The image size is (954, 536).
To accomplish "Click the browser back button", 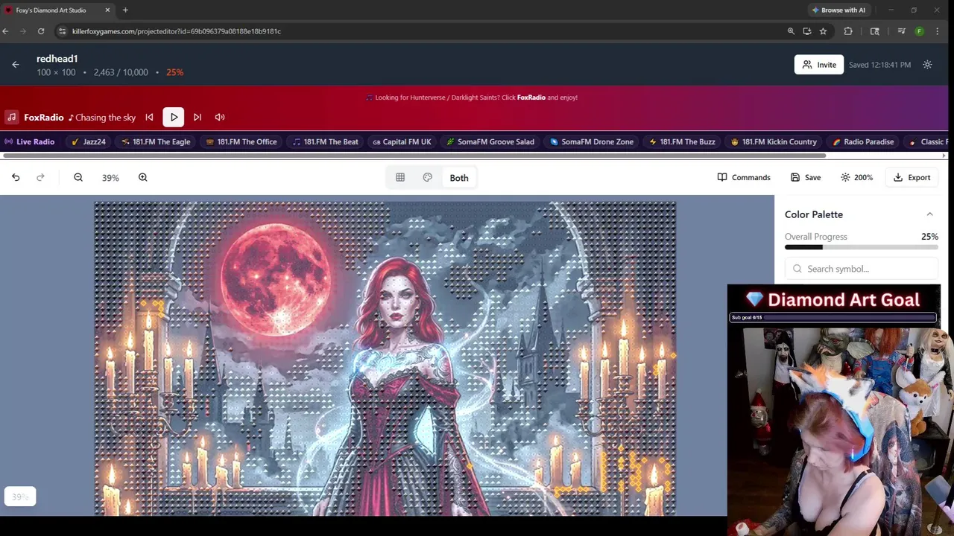I will [x=5, y=31].
